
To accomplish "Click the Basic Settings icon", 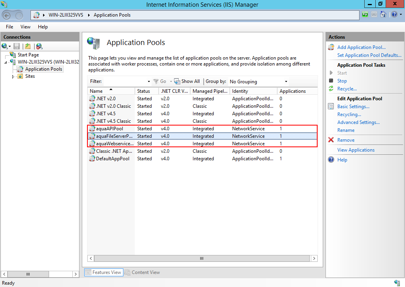I will click(x=331, y=107).
